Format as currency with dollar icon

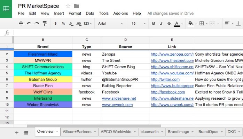click(55, 24)
